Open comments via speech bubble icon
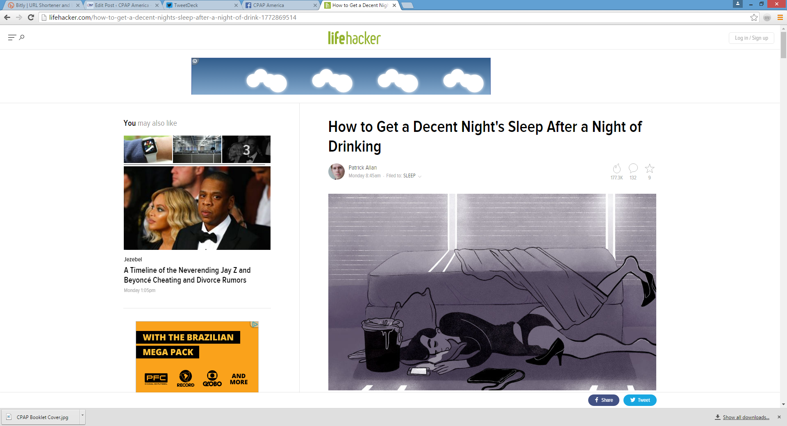The width and height of the screenshot is (787, 426). coord(633,168)
